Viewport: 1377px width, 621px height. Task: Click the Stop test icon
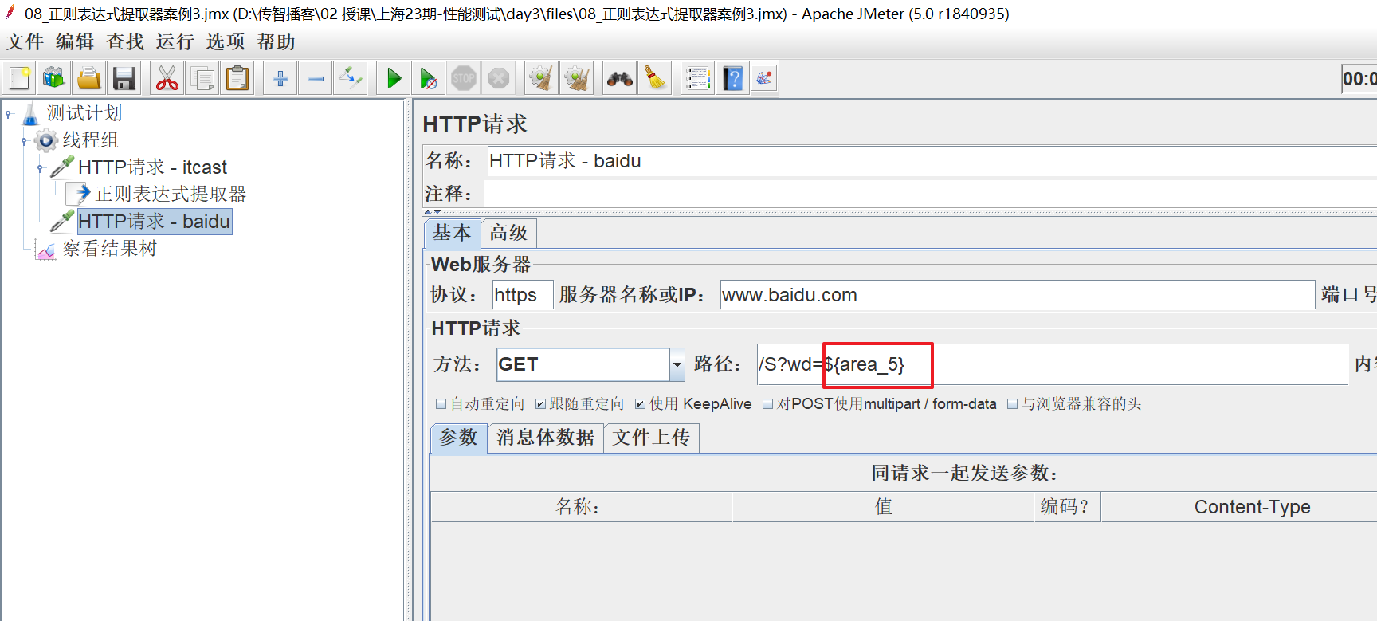[x=463, y=78]
